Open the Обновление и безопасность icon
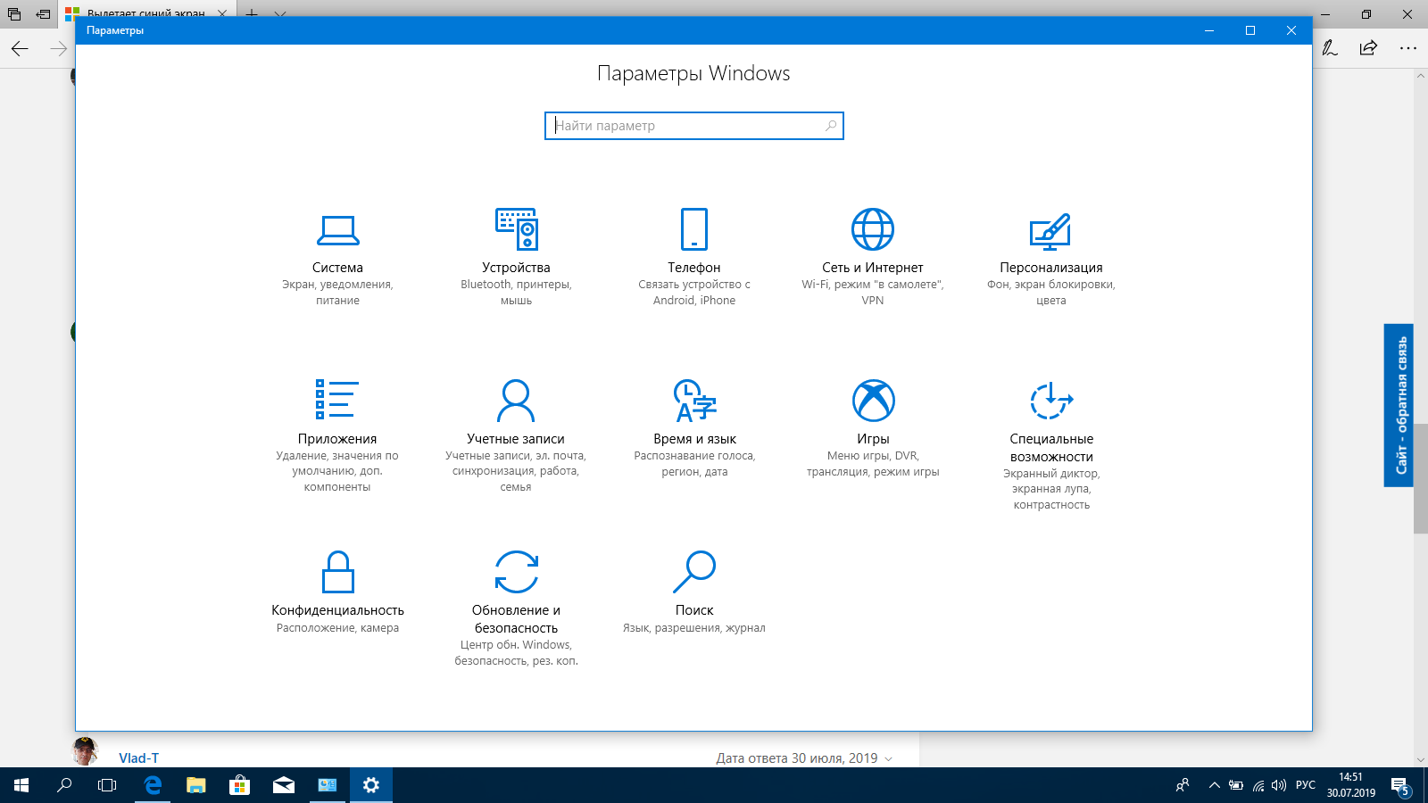The height and width of the screenshot is (803, 1428). 516,572
